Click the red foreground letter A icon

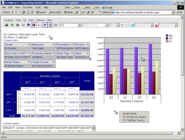156,25
